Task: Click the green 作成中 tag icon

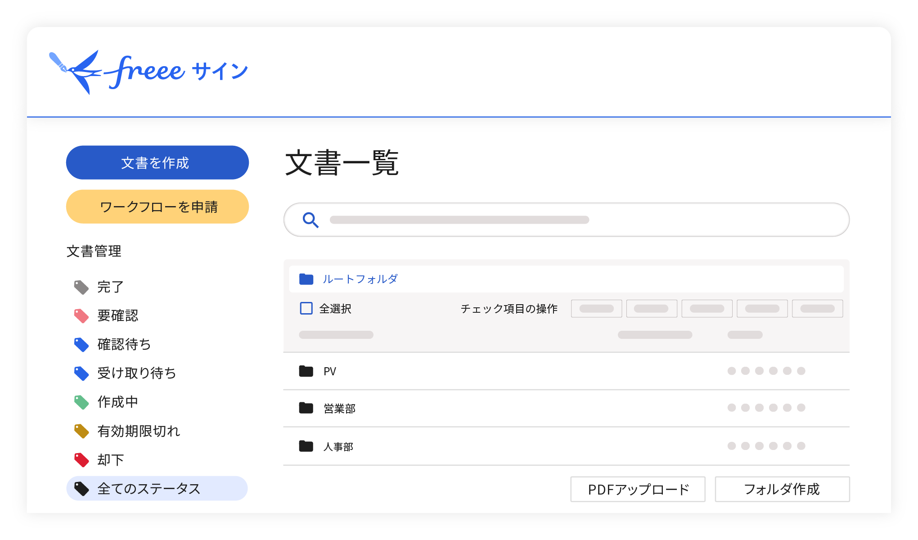Action: tap(81, 402)
